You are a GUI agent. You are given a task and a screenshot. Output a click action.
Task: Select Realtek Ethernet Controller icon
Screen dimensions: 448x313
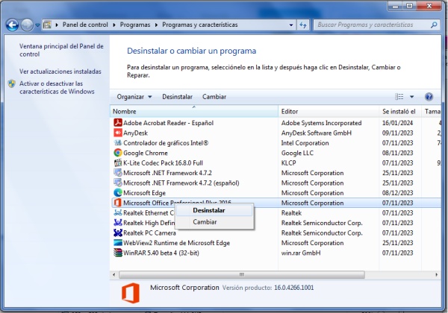[x=118, y=212]
